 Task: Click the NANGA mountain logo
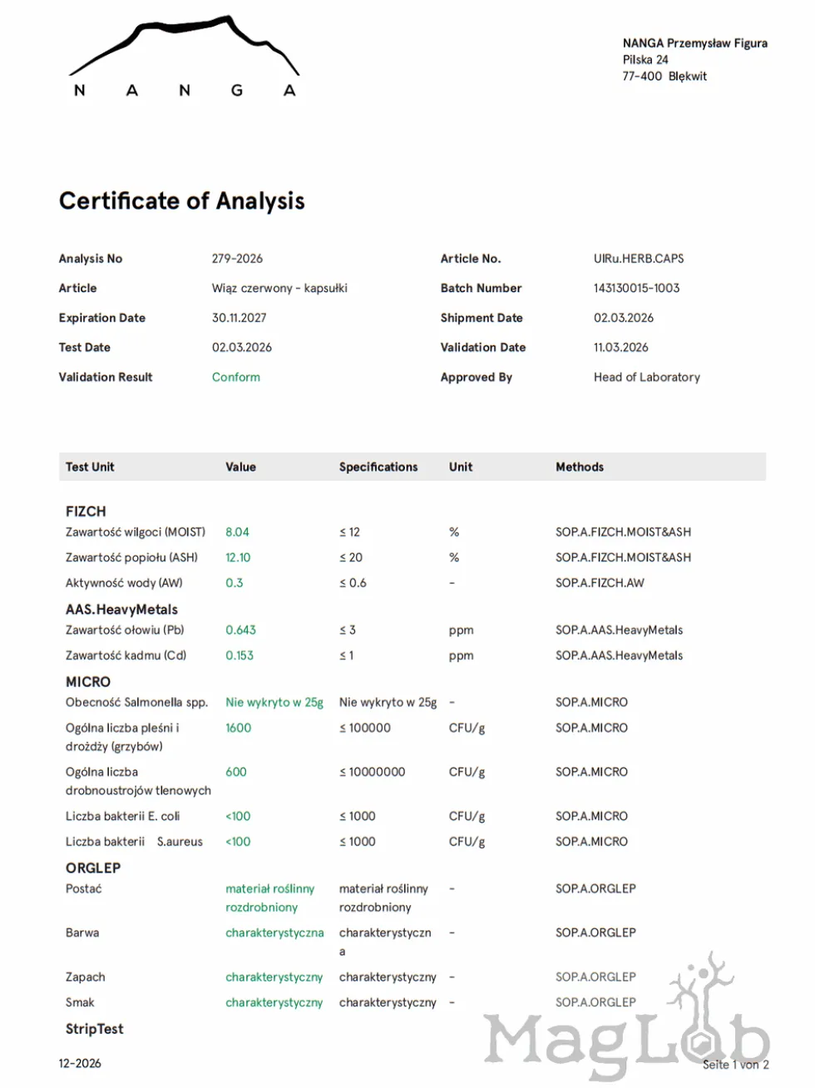[x=184, y=56]
